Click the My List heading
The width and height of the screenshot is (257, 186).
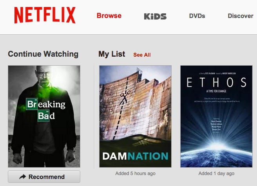(x=112, y=54)
